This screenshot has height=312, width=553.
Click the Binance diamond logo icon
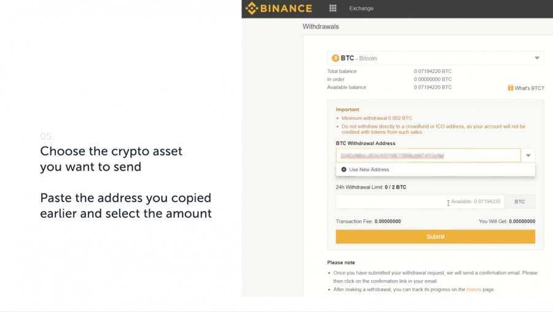click(x=252, y=8)
